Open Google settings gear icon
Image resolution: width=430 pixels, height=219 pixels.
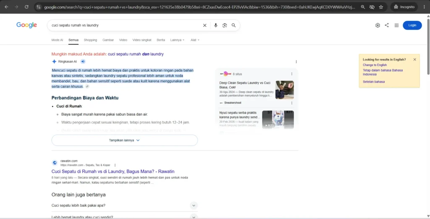point(378,25)
